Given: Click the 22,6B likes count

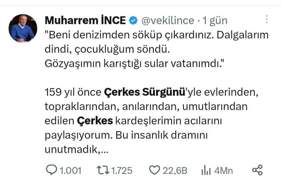Looking at the screenshot, I should pos(175,171).
